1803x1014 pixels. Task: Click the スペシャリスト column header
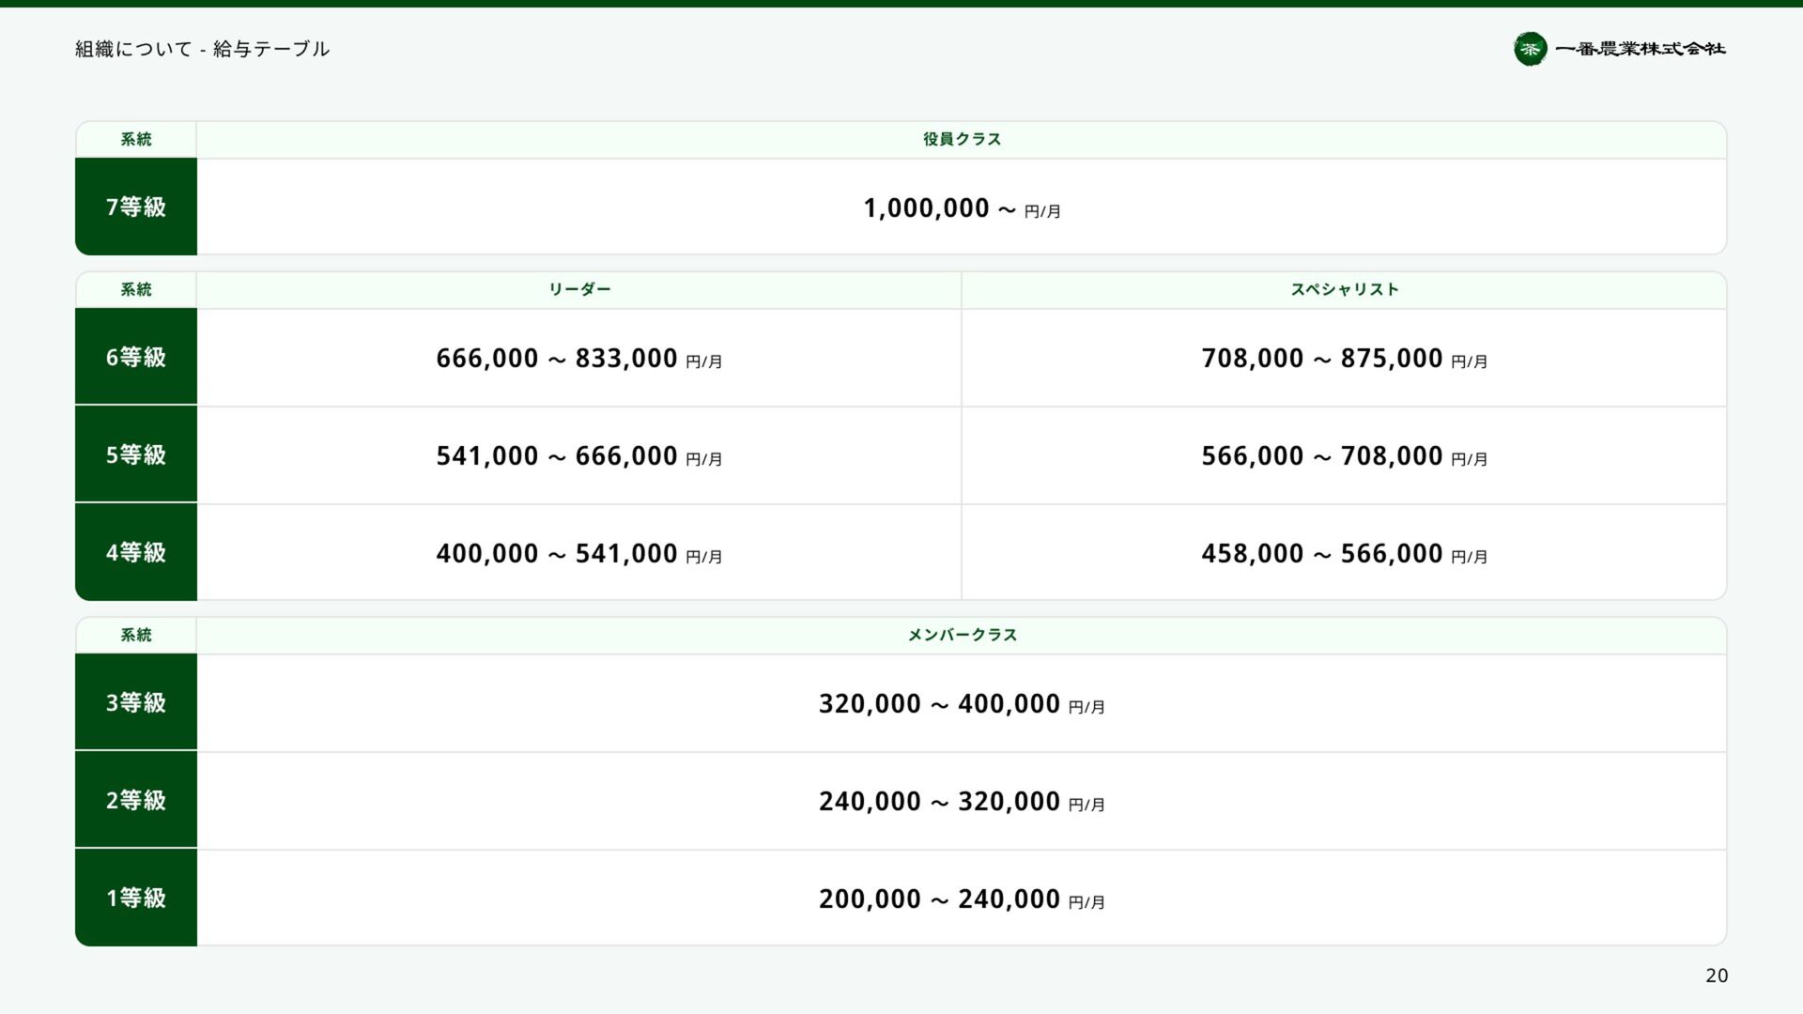coord(1345,289)
